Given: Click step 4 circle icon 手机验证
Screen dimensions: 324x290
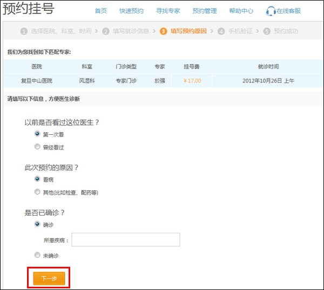Looking at the screenshot, I should pos(221,31).
